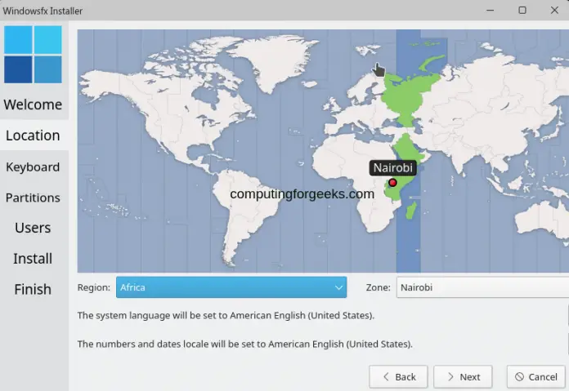Minimize the Windowsfx Installer window

click(490, 11)
